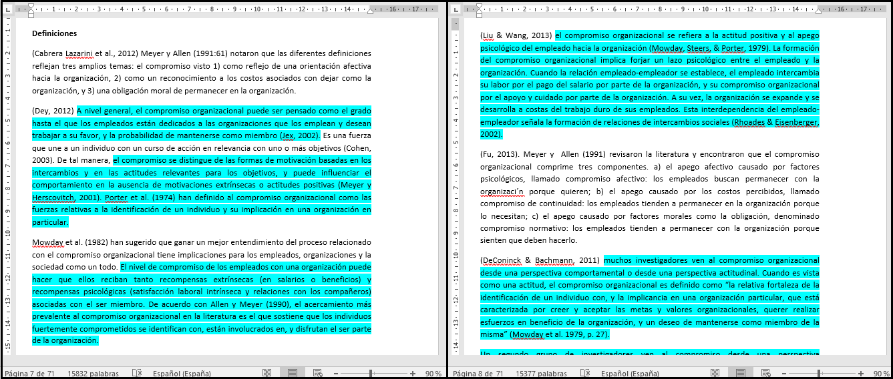Switch left window to Web Layout view
This screenshot has width=893, height=379.
(x=318, y=373)
